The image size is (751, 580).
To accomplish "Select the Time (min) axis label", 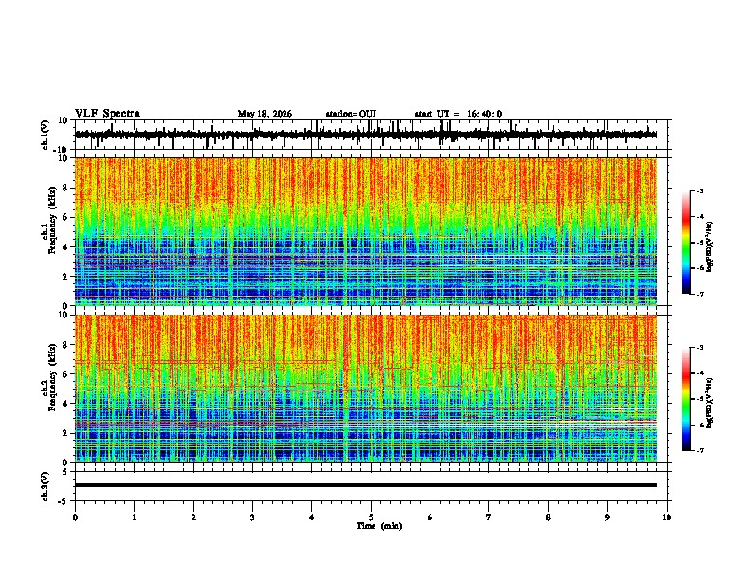I will point(379,526).
